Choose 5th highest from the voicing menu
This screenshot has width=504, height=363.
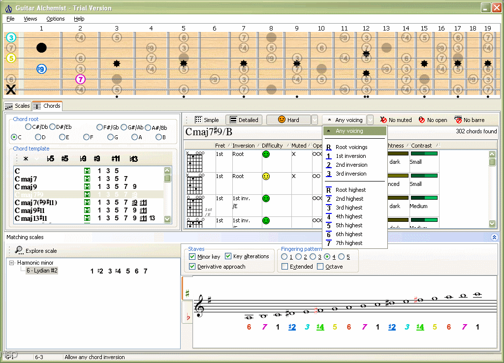click(355, 225)
